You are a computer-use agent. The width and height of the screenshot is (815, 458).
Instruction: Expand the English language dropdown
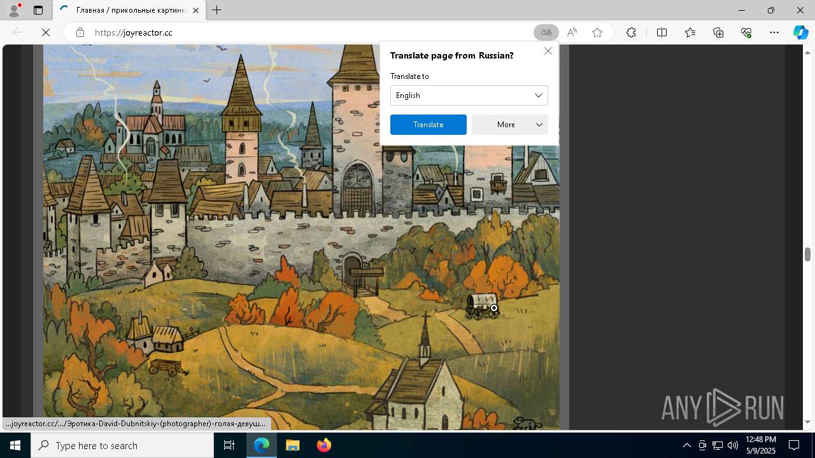[469, 95]
